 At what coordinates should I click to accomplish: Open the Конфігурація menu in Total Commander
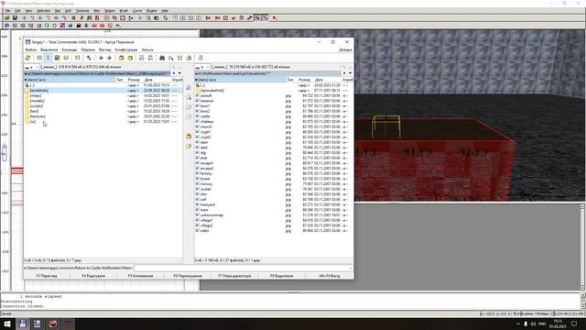click(x=126, y=49)
